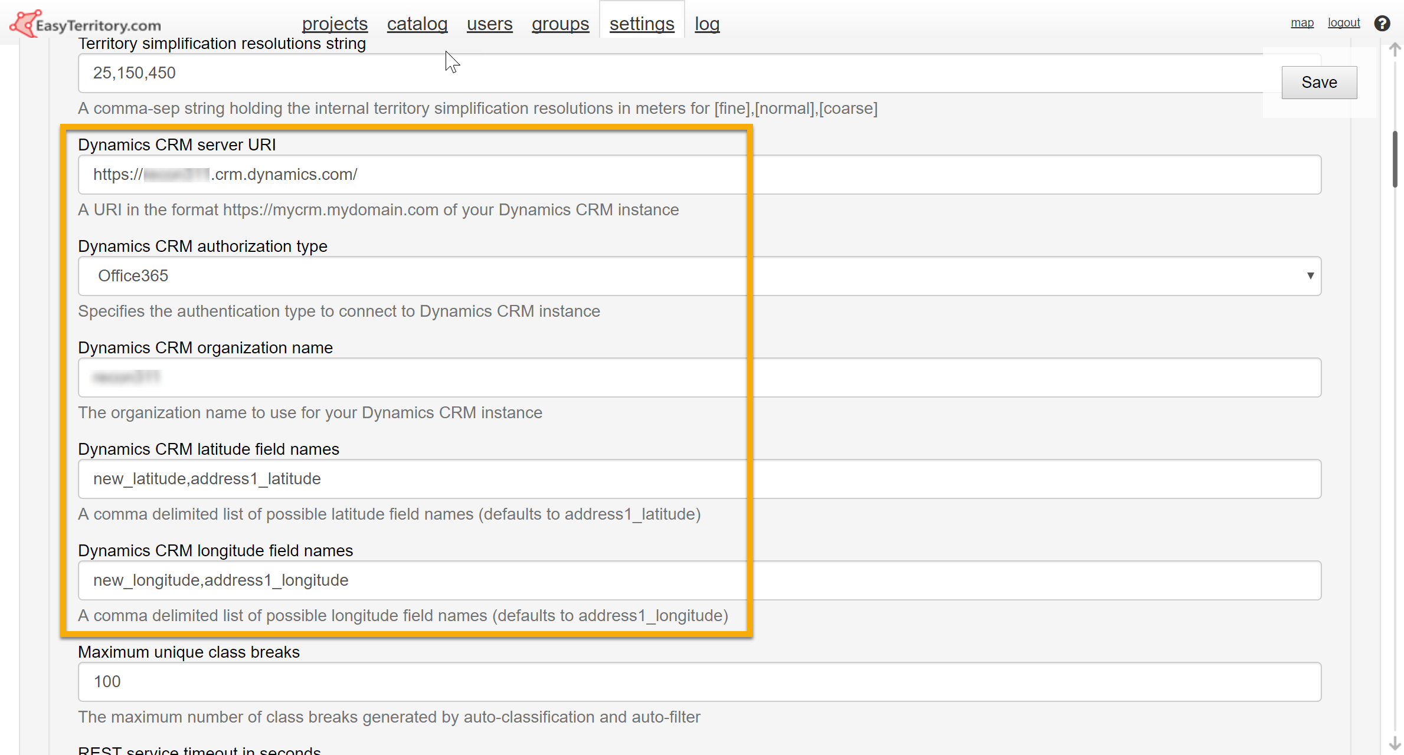Click the logout link
Viewport: 1404px width, 755px height.
[1344, 22]
